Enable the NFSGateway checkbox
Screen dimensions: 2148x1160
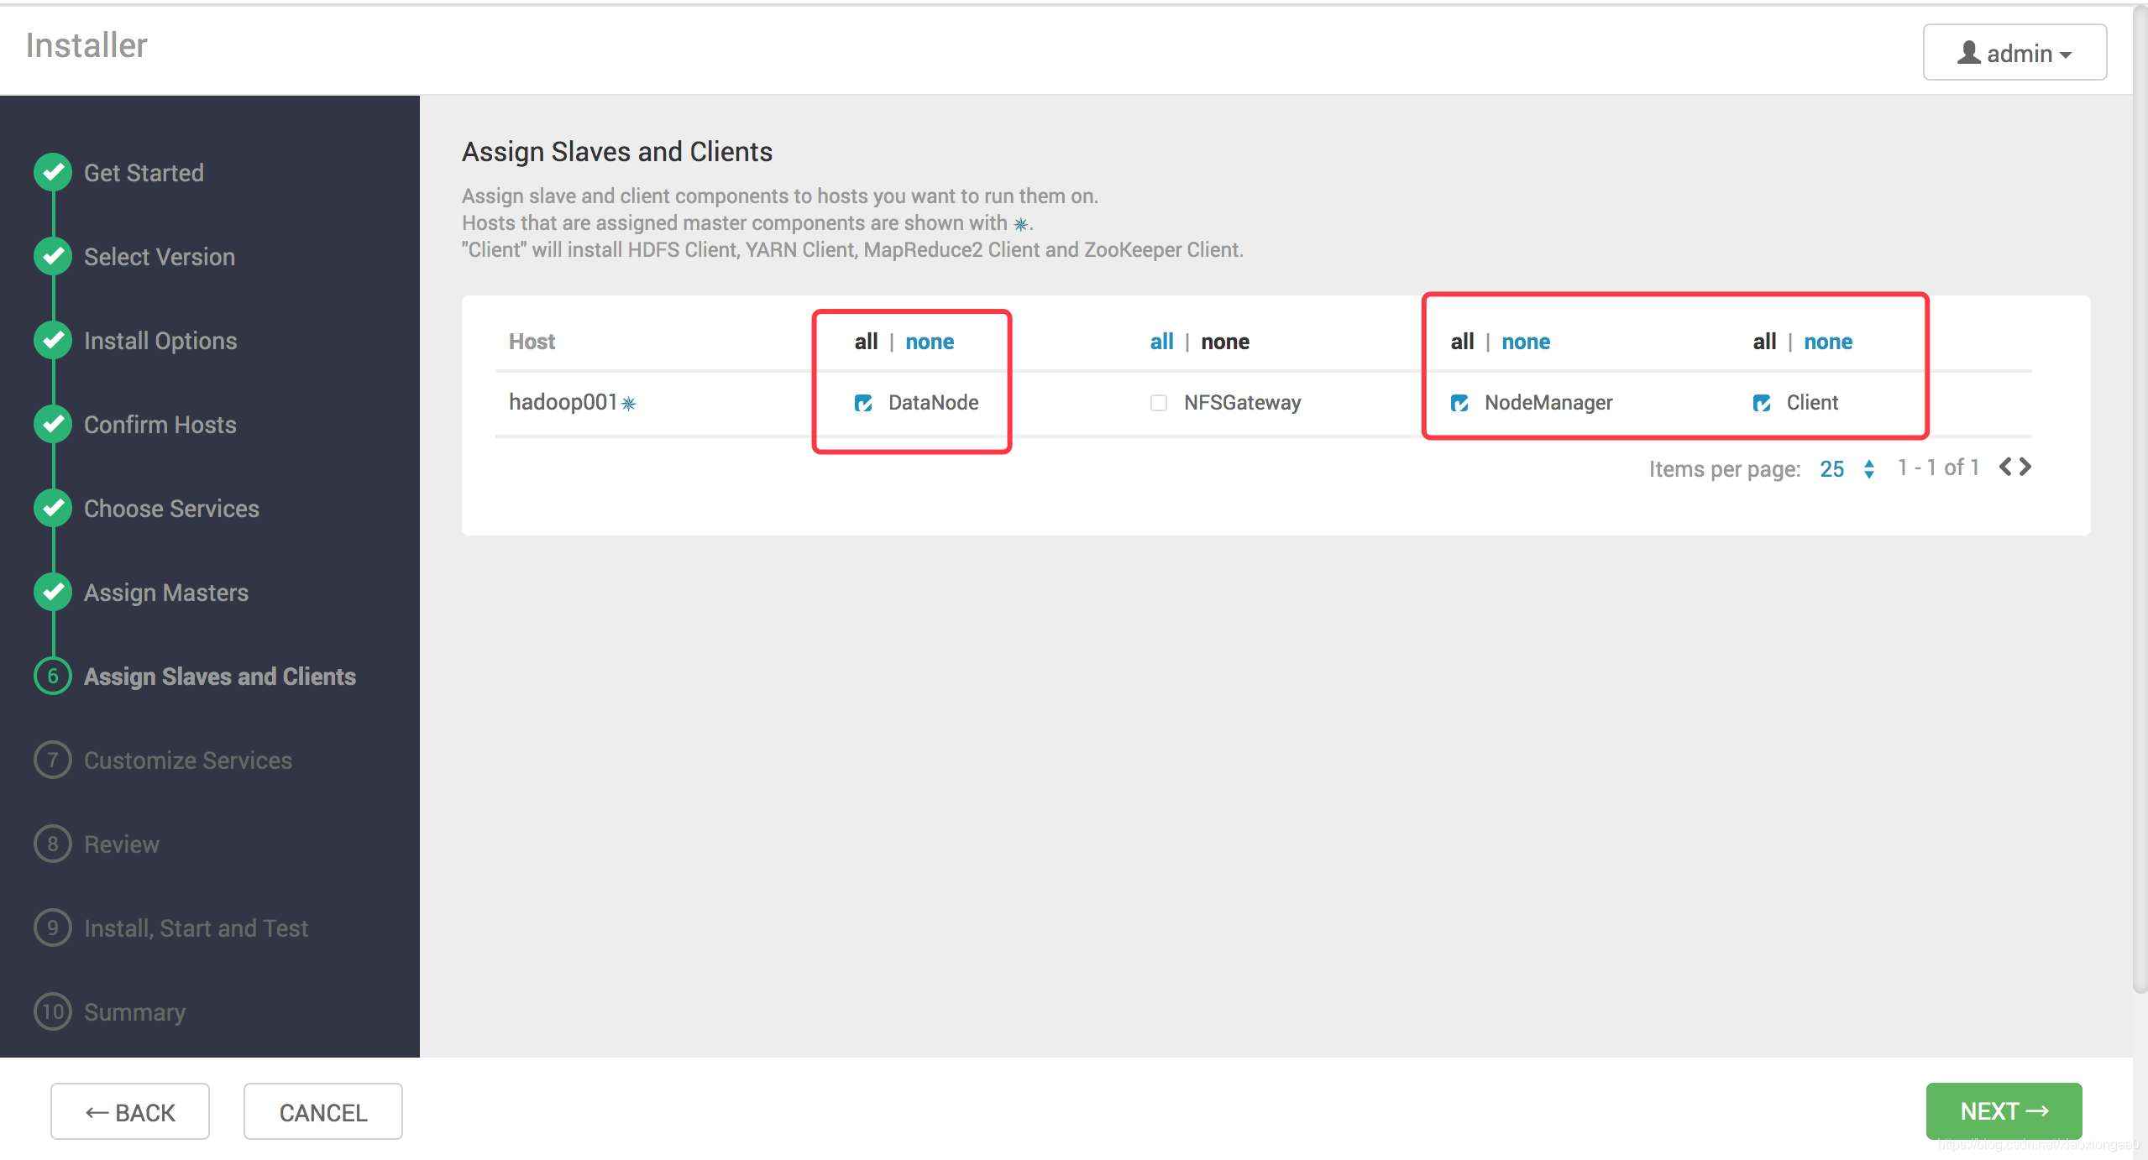click(x=1159, y=403)
